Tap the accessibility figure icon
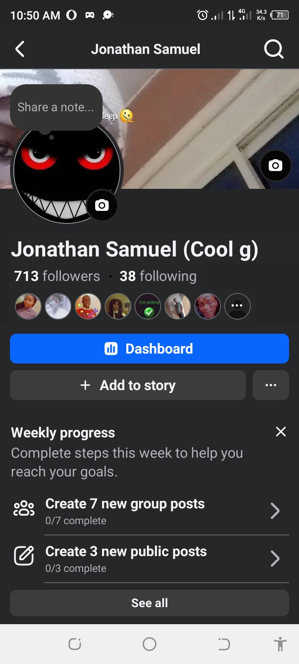This screenshot has width=299, height=664. click(x=280, y=644)
